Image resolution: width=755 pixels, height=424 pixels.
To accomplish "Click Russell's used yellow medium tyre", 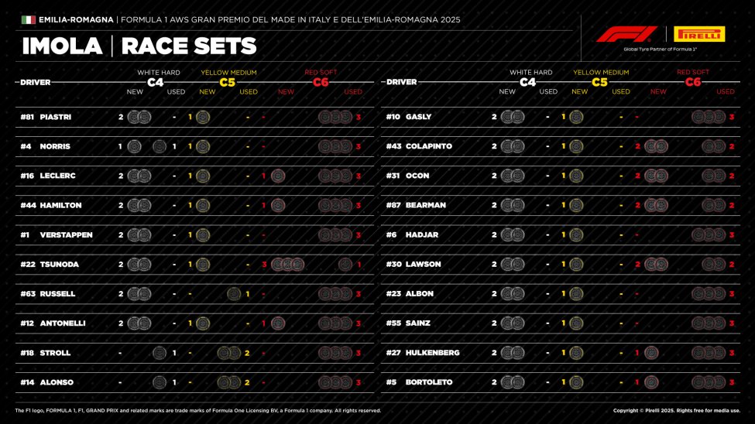I will [x=233, y=294].
